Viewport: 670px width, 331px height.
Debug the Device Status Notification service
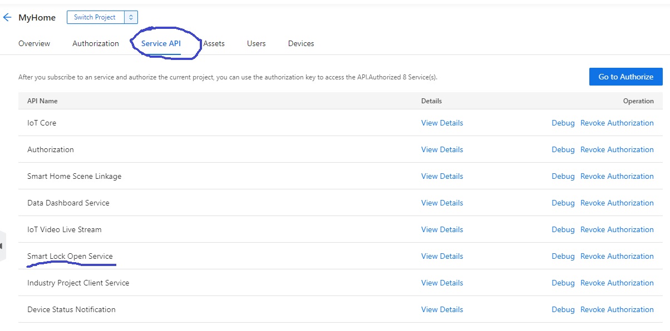tap(563, 309)
